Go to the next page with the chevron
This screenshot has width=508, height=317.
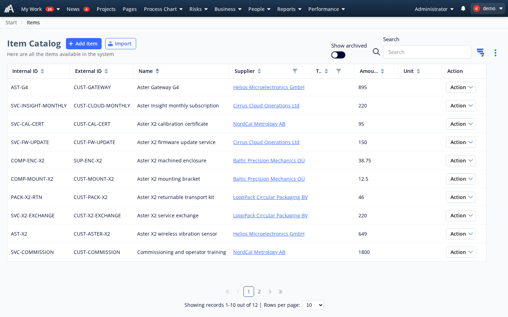coord(270,292)
